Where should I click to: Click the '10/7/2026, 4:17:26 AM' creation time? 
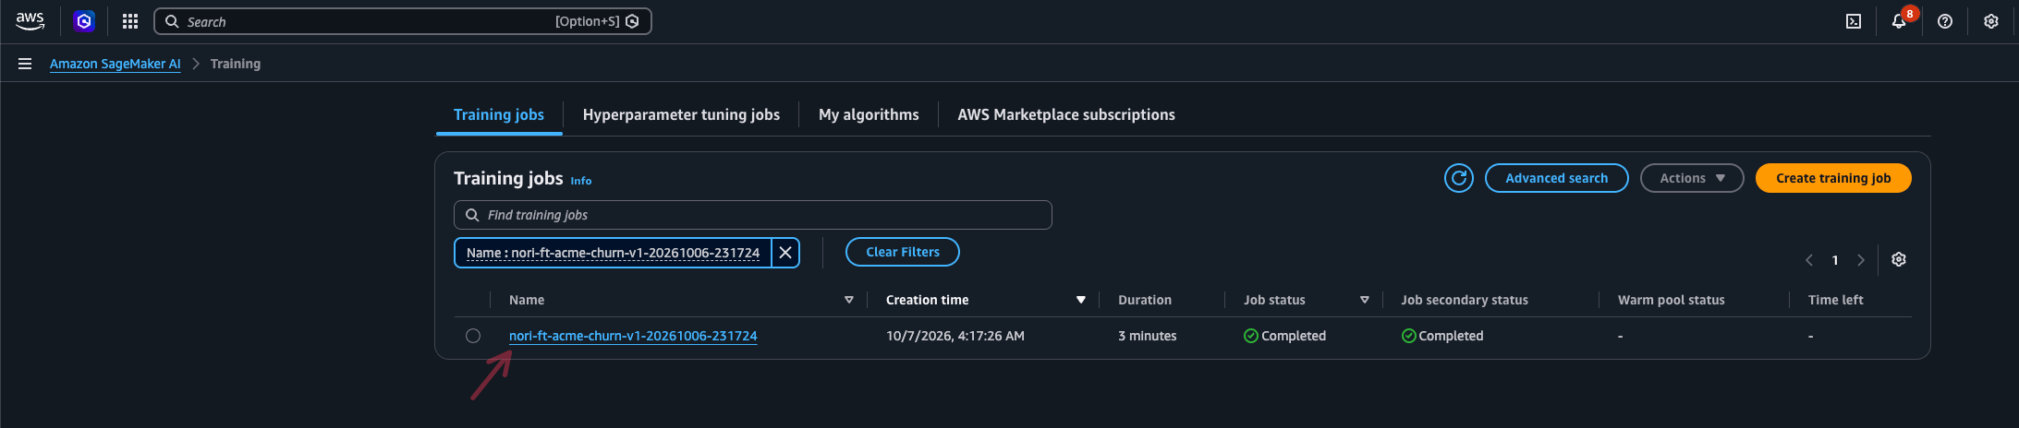pyautogui.click(x=955, y=336)
